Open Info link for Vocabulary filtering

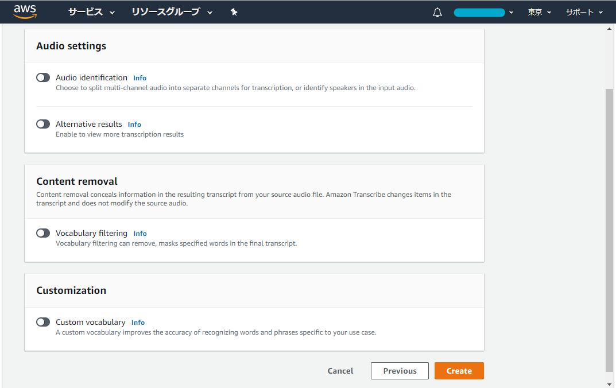140,234
